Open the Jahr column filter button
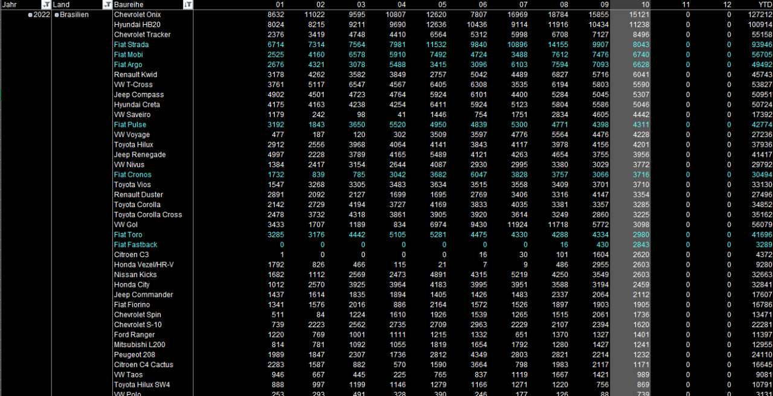The height and width of the screenshot is (396, 773). (x=46, y=5)
